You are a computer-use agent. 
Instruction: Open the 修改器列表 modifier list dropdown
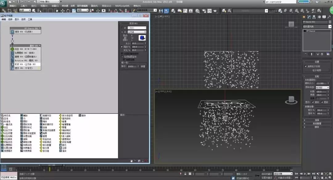coord(317,27)
